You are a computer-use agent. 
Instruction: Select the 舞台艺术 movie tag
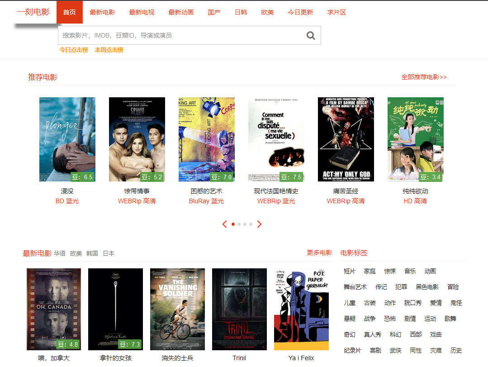click(x=355, y=287)
